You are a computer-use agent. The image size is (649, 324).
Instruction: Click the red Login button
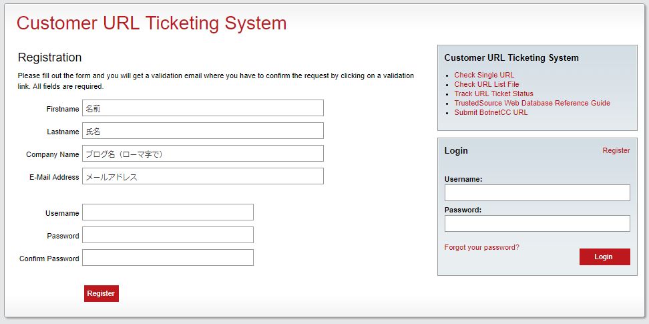[x=605, y=257]
